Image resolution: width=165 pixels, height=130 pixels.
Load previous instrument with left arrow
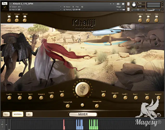click(111, 4)
